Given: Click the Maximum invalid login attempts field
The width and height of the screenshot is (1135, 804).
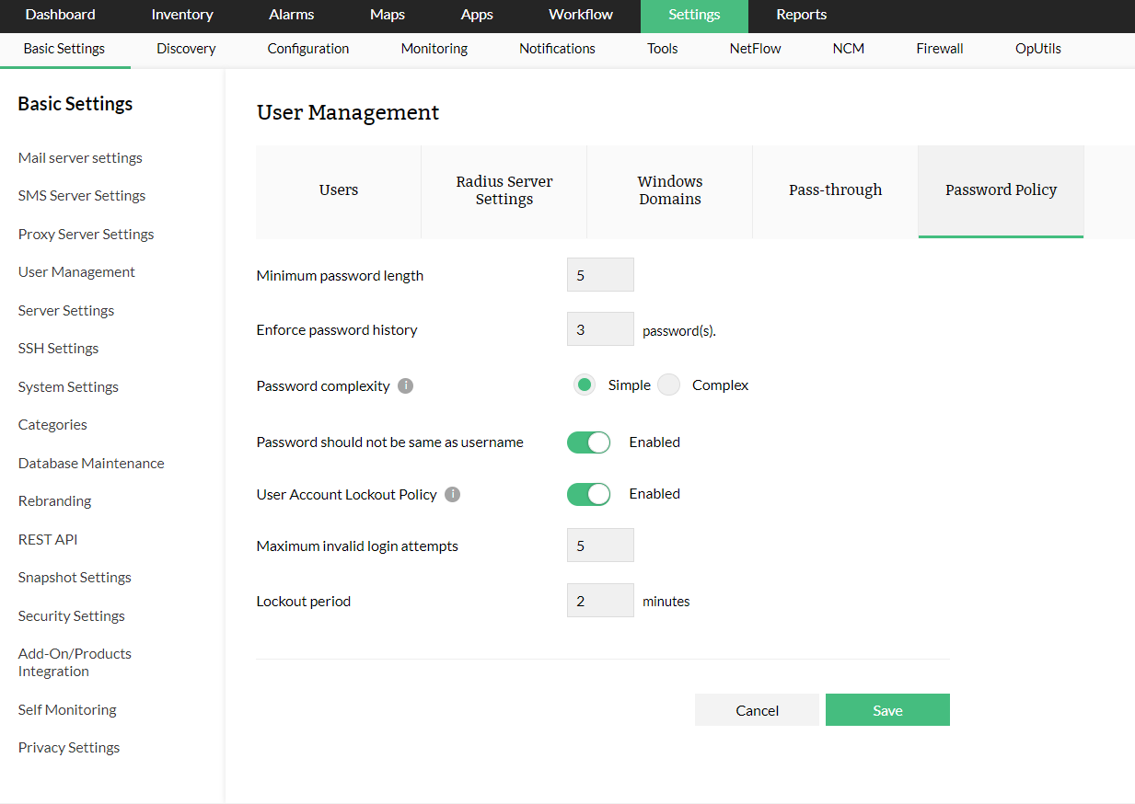Looking at the screenshot, I should pos(600,546).
